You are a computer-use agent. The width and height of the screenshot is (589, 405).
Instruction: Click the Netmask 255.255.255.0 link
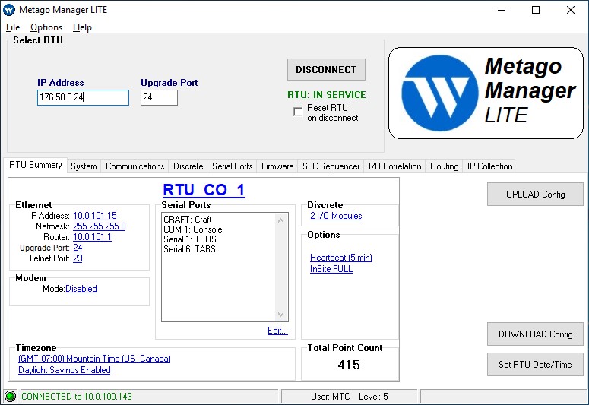99,226
